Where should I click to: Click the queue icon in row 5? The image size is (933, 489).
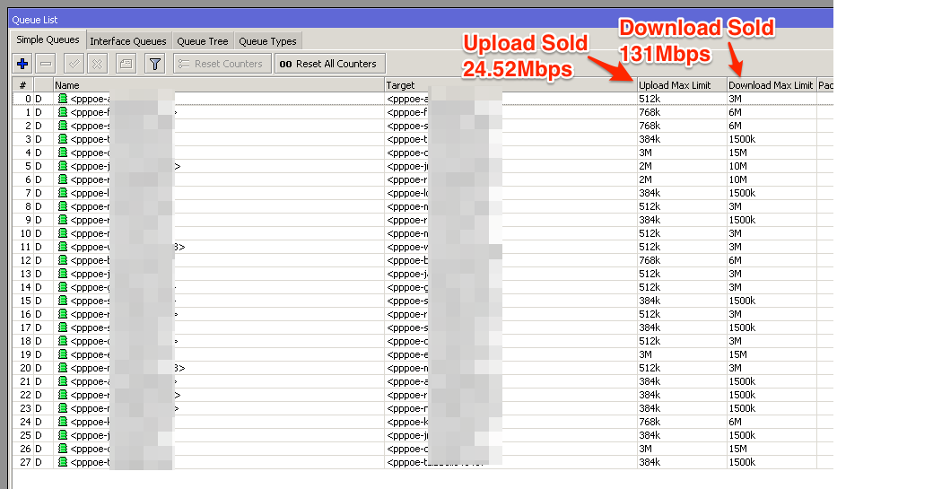coord(63,166)
